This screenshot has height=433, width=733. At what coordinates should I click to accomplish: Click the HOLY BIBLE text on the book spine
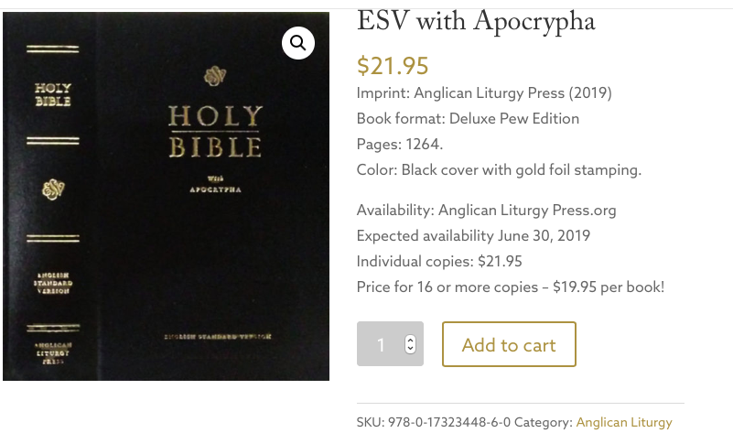pyautogui.click(x=53, y=94)
